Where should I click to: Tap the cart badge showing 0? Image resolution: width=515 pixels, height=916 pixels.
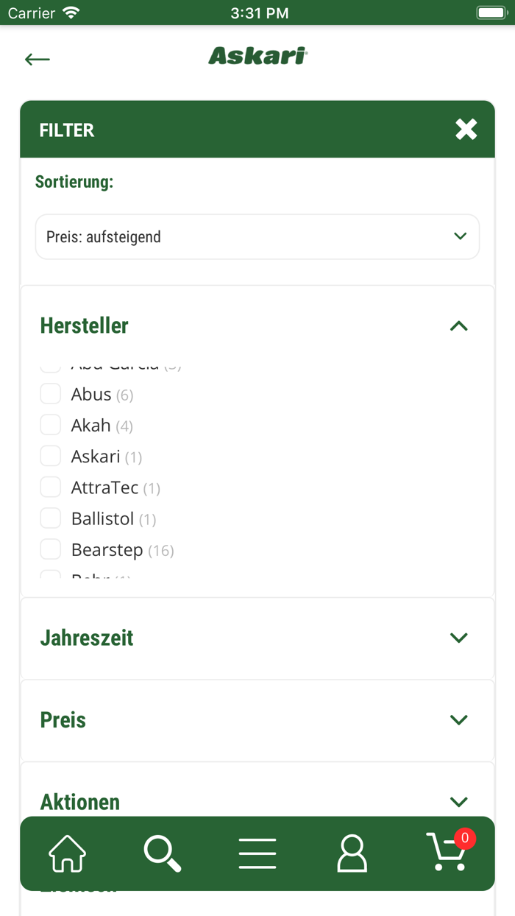pyautogui.click(x=466, y=838)
